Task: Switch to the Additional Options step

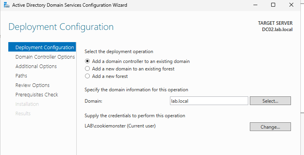Action: coord(36,66)
